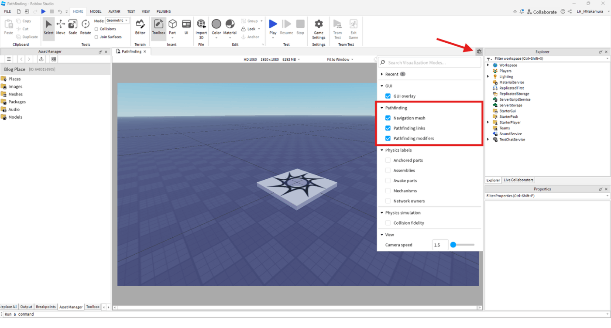Screen dimensions: 611x328
Task: Open the AVATAR ribbon tab
Action: point(114,11)
